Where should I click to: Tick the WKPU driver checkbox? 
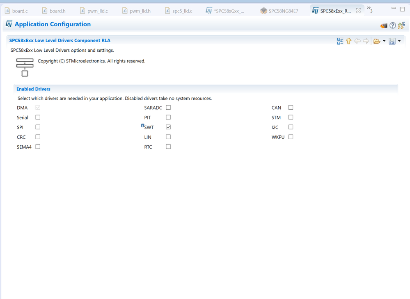click(291, 137)
